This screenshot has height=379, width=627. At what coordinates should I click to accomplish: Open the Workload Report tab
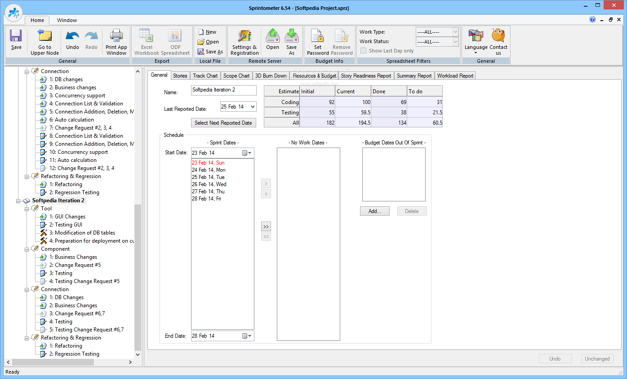click(x=455, y=76)
